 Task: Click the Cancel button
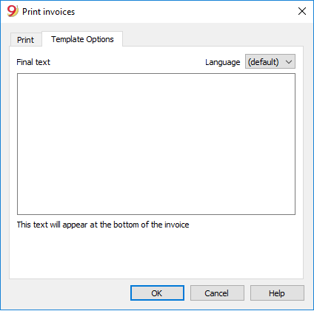(217, 293)
